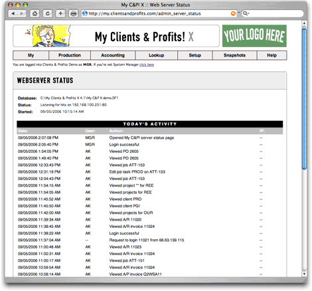This screenshot has height=291, width=312.
Task: Open the home page button
Action: [35, 13]
